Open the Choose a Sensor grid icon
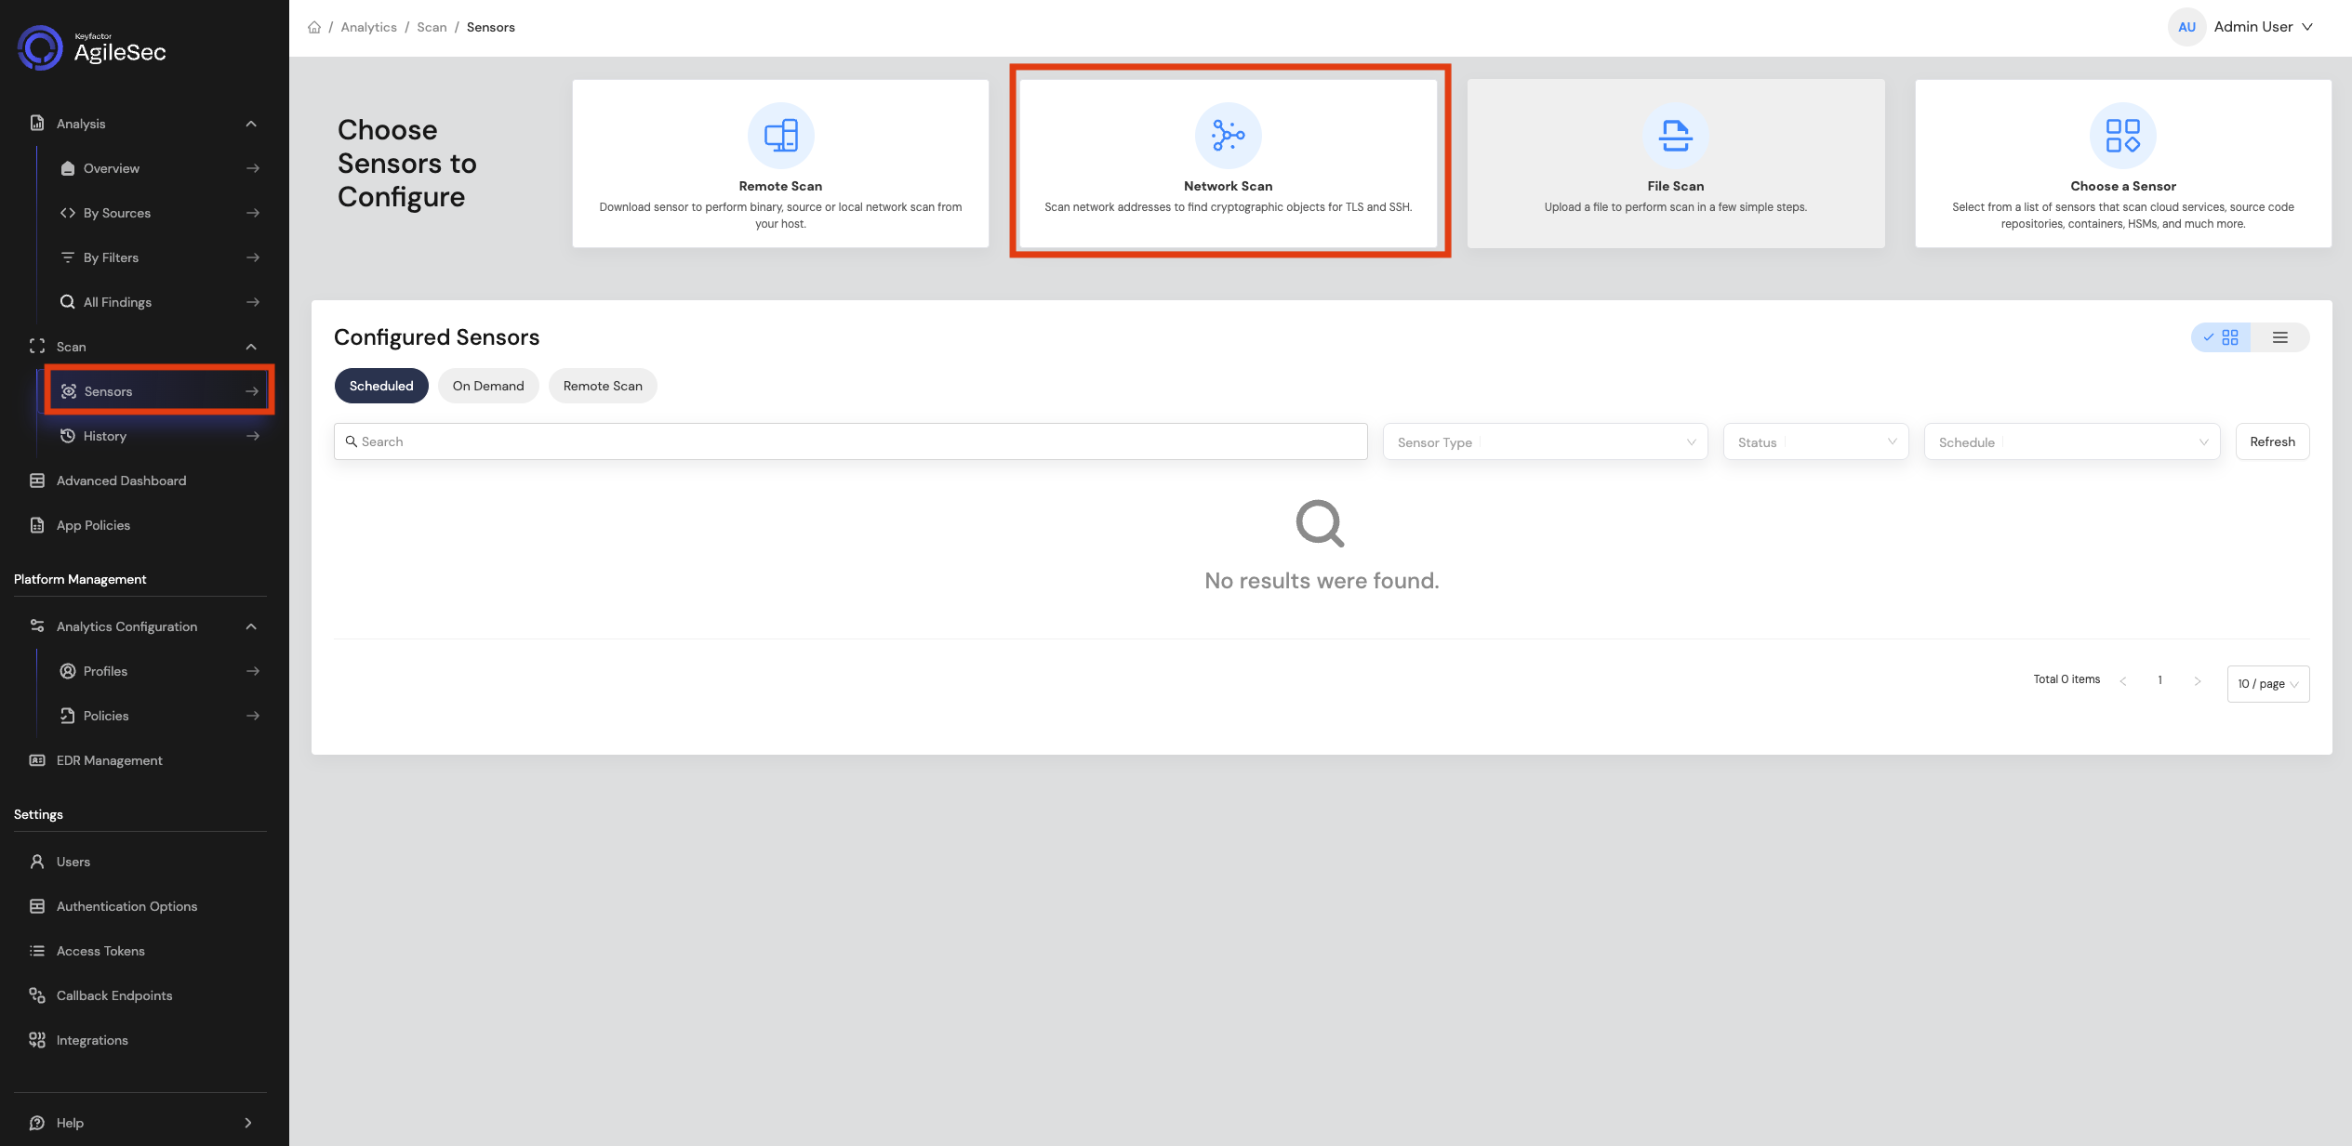 [2122, 136]
